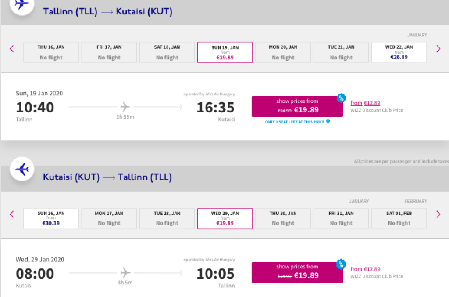Select Sun 26 Jan €30.39 return date

[51, 218]
